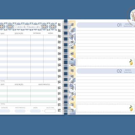Click the INVESTIMENTOS column header
Screen dimensions: 135x135
click(x=44, y=84)
